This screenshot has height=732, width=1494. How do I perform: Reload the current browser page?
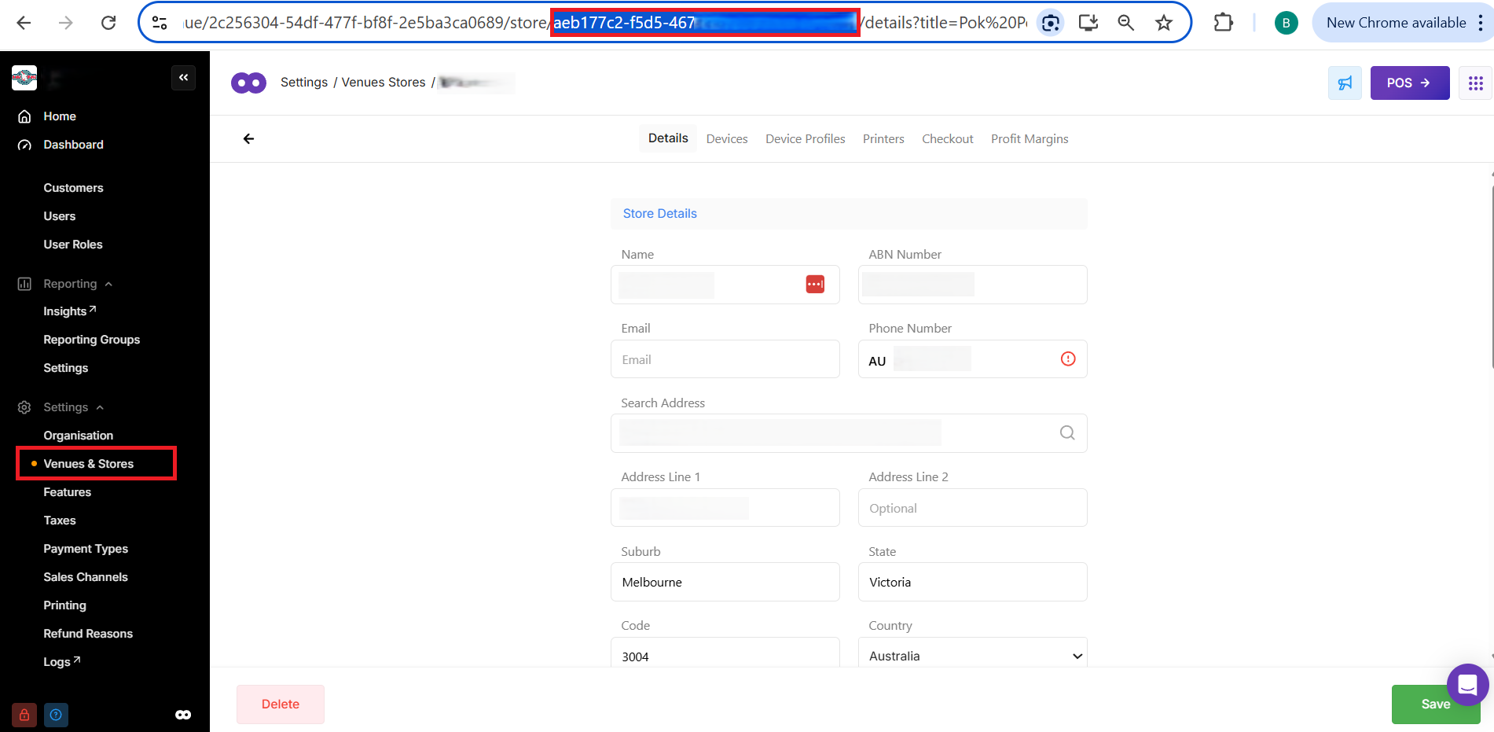pyautogui.click(x=108, y=23)
